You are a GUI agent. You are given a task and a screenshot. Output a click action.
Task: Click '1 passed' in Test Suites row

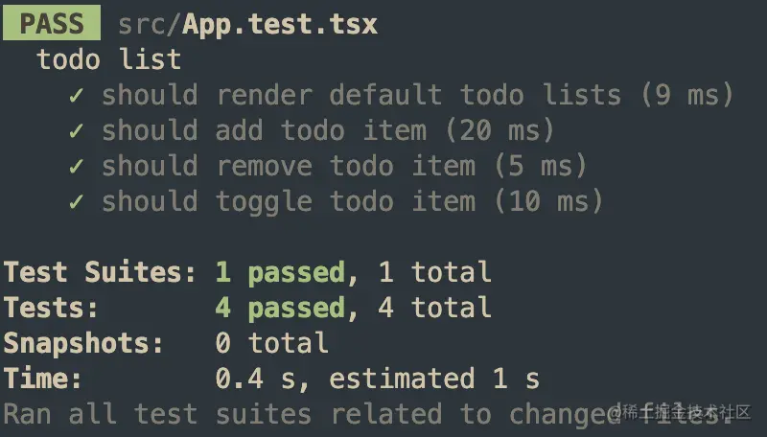coord(280,272)
